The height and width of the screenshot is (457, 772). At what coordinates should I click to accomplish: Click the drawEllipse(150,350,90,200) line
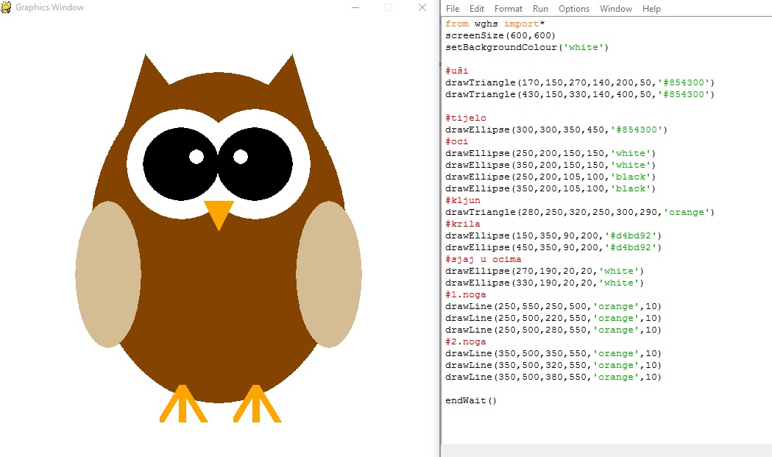point(553,236)
